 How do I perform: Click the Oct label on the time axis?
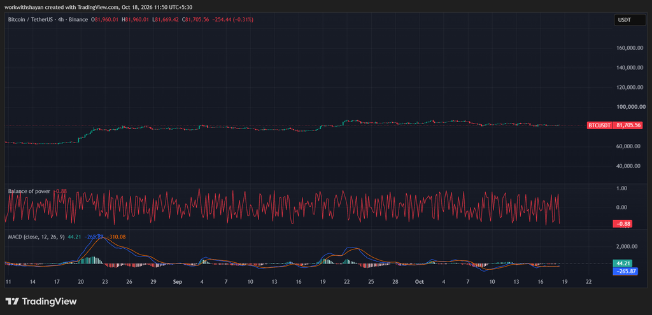pyautogui.click(x=419, y=282)
